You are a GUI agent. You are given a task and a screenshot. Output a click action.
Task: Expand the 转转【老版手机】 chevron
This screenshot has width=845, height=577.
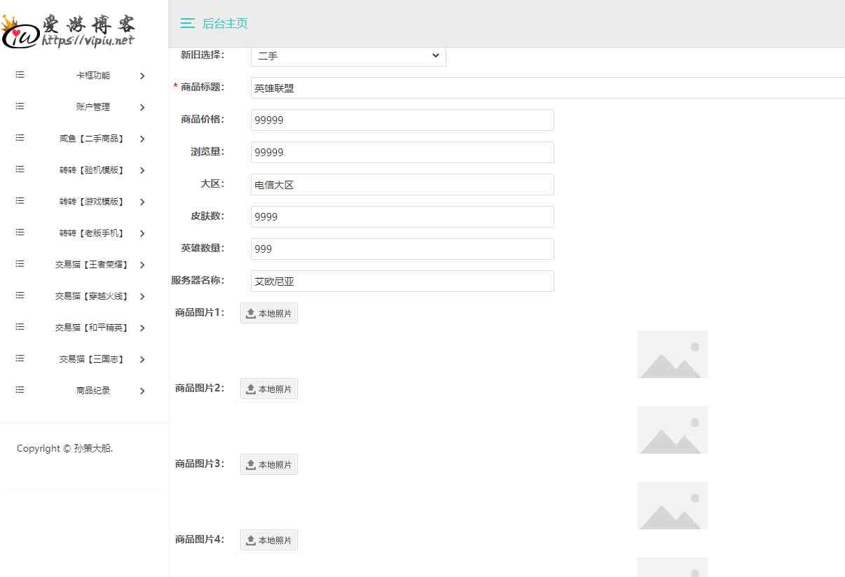click(142, 233)
